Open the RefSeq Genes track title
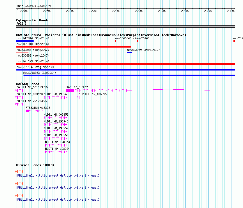Image resolution: width=243 pixels, height=208 pixels. coord(28,84)
